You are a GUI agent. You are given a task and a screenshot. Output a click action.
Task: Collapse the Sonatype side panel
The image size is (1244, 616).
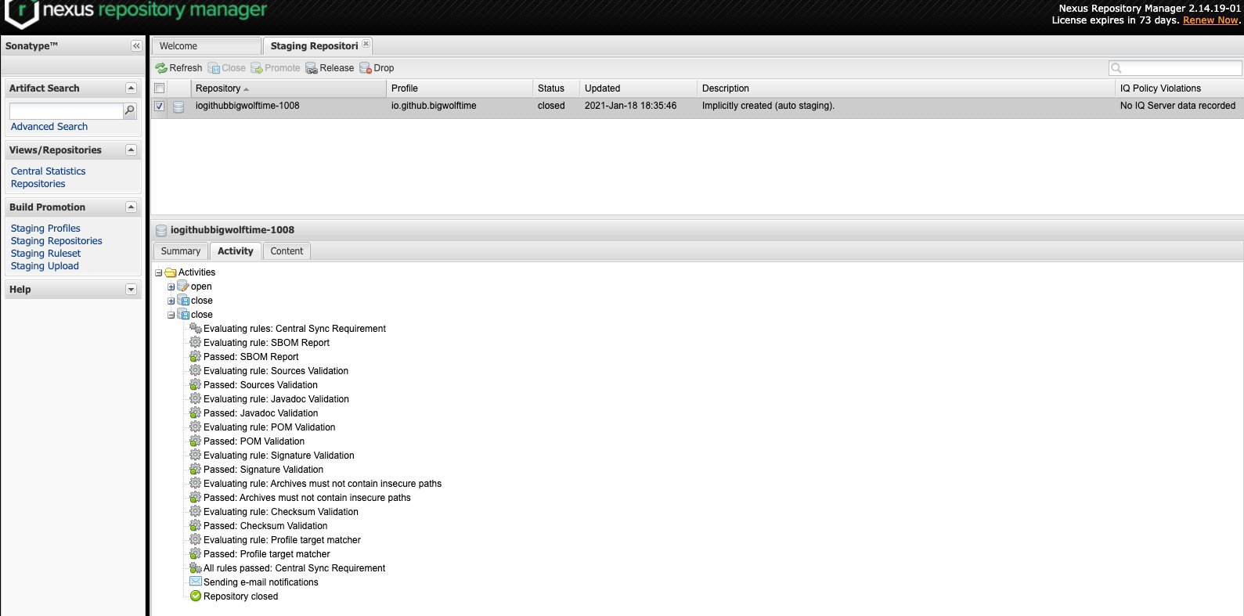136,46
